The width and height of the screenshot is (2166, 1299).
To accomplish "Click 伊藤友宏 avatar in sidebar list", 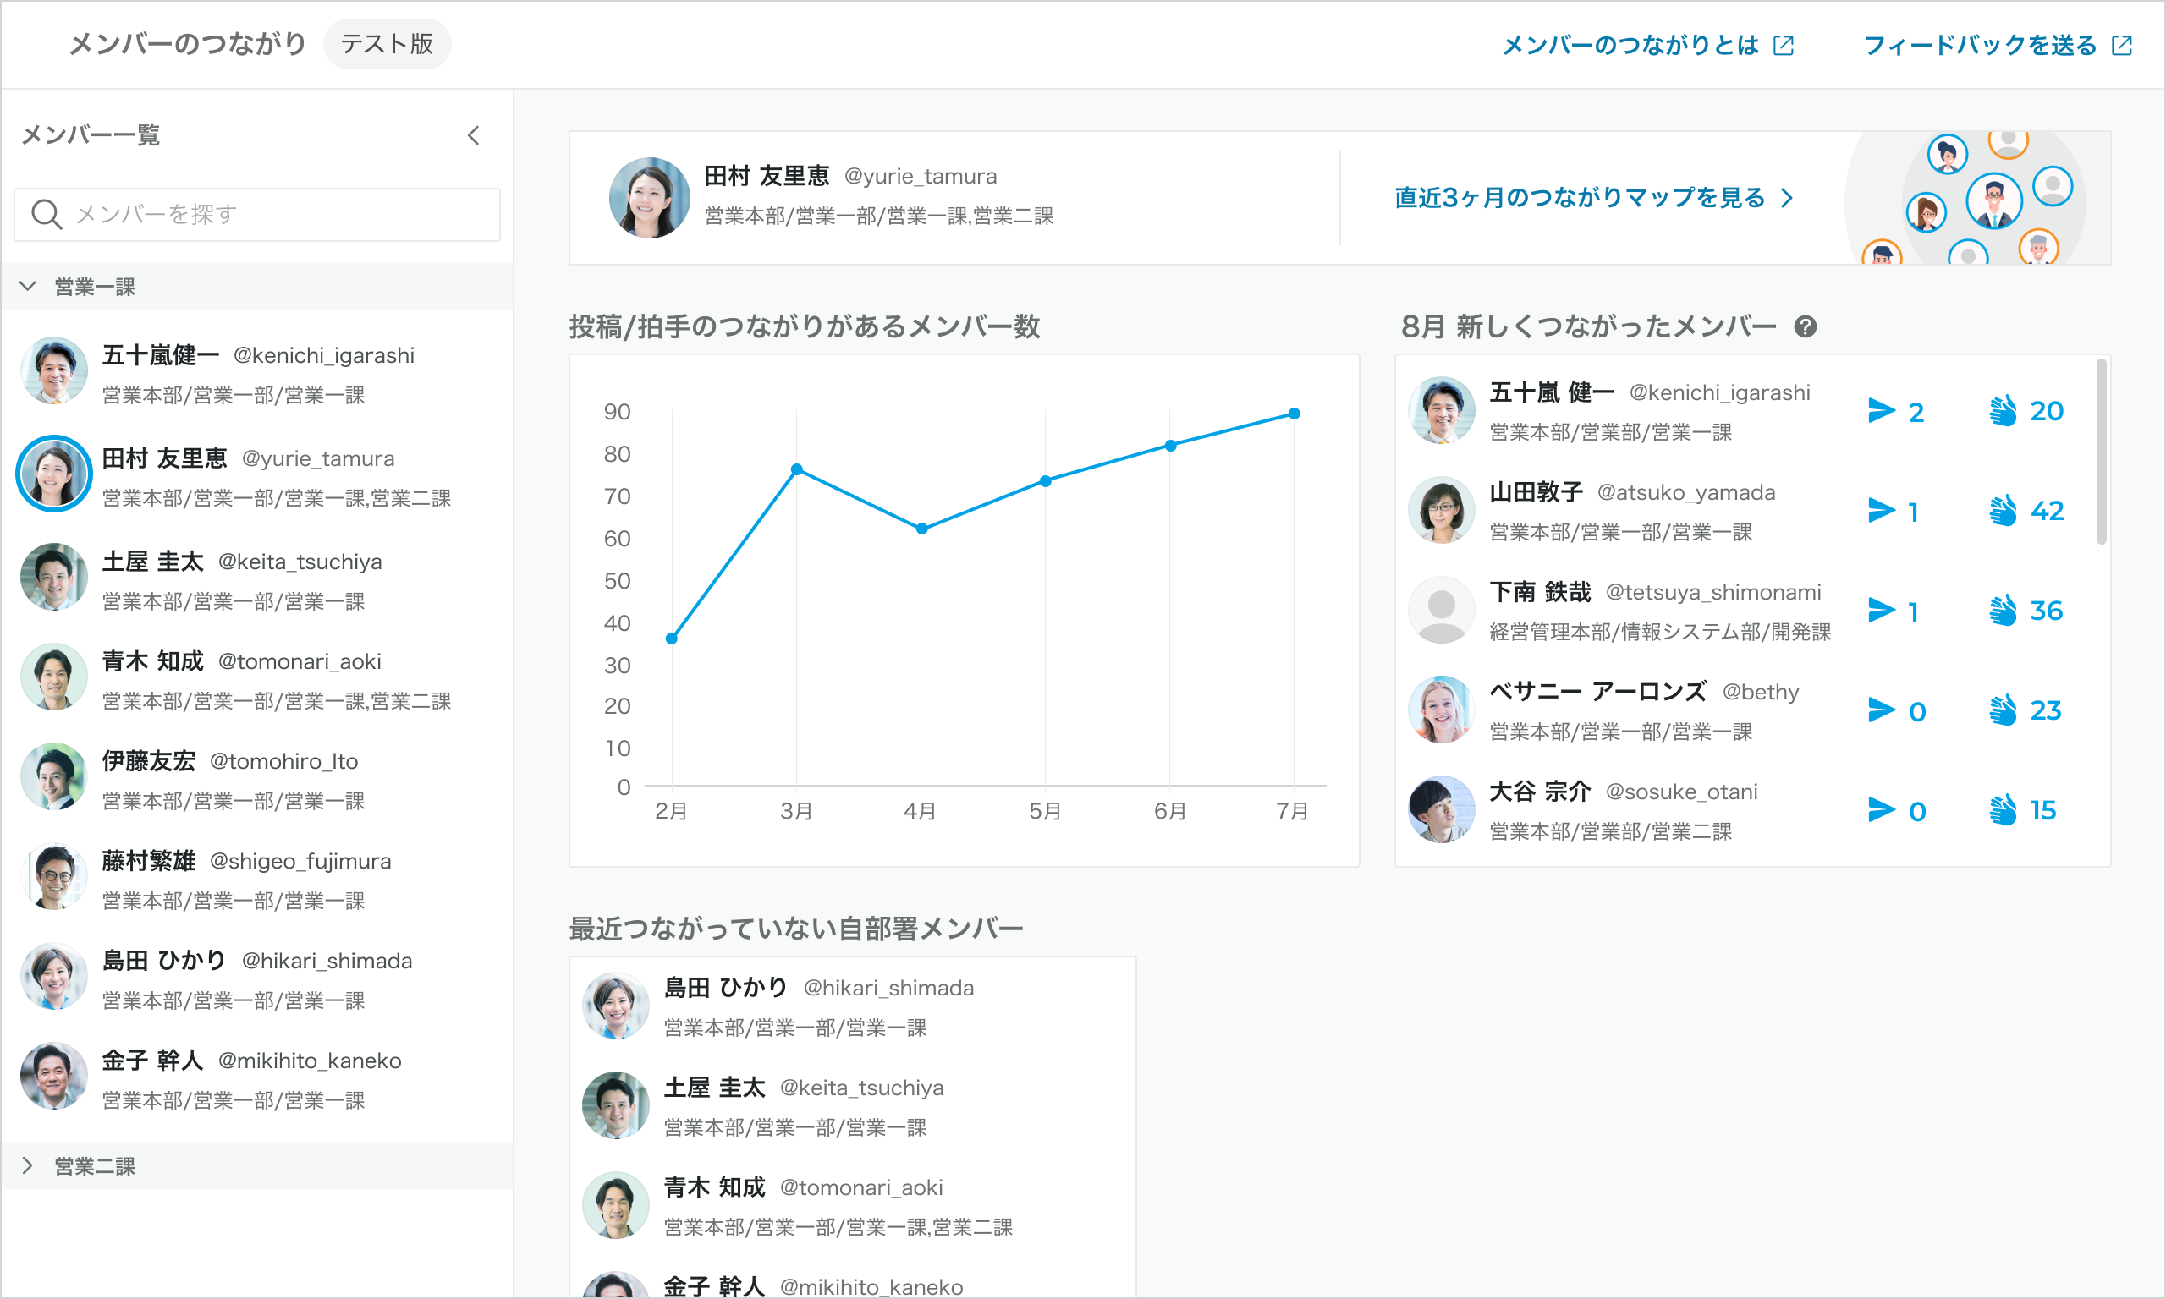I will [x=54, y=776].
